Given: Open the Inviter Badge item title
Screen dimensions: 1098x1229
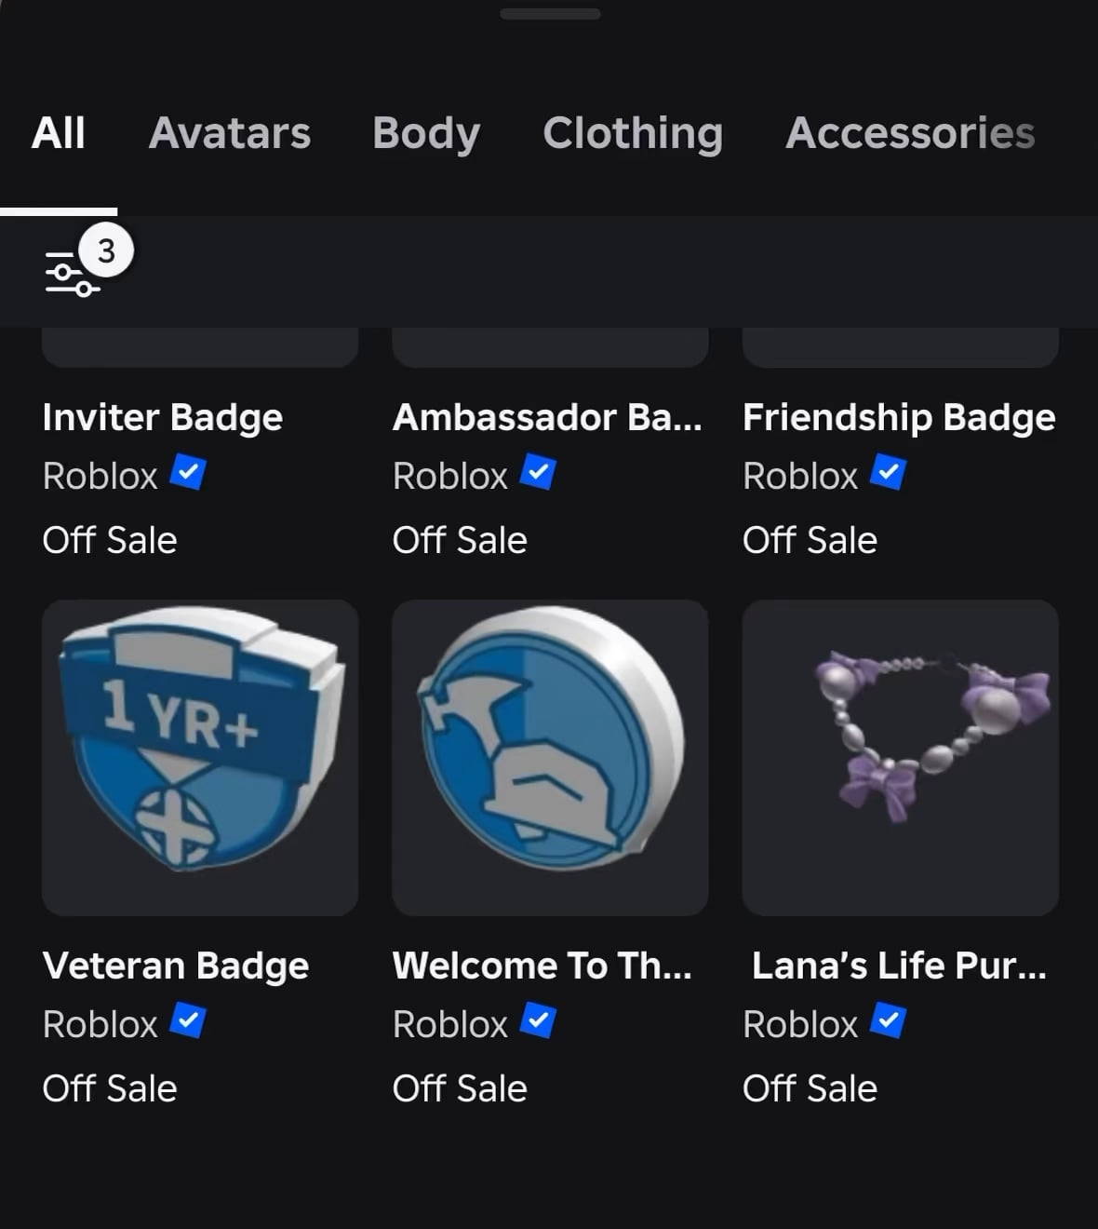Looking at the screenshot, I should [x=163, y=418].
